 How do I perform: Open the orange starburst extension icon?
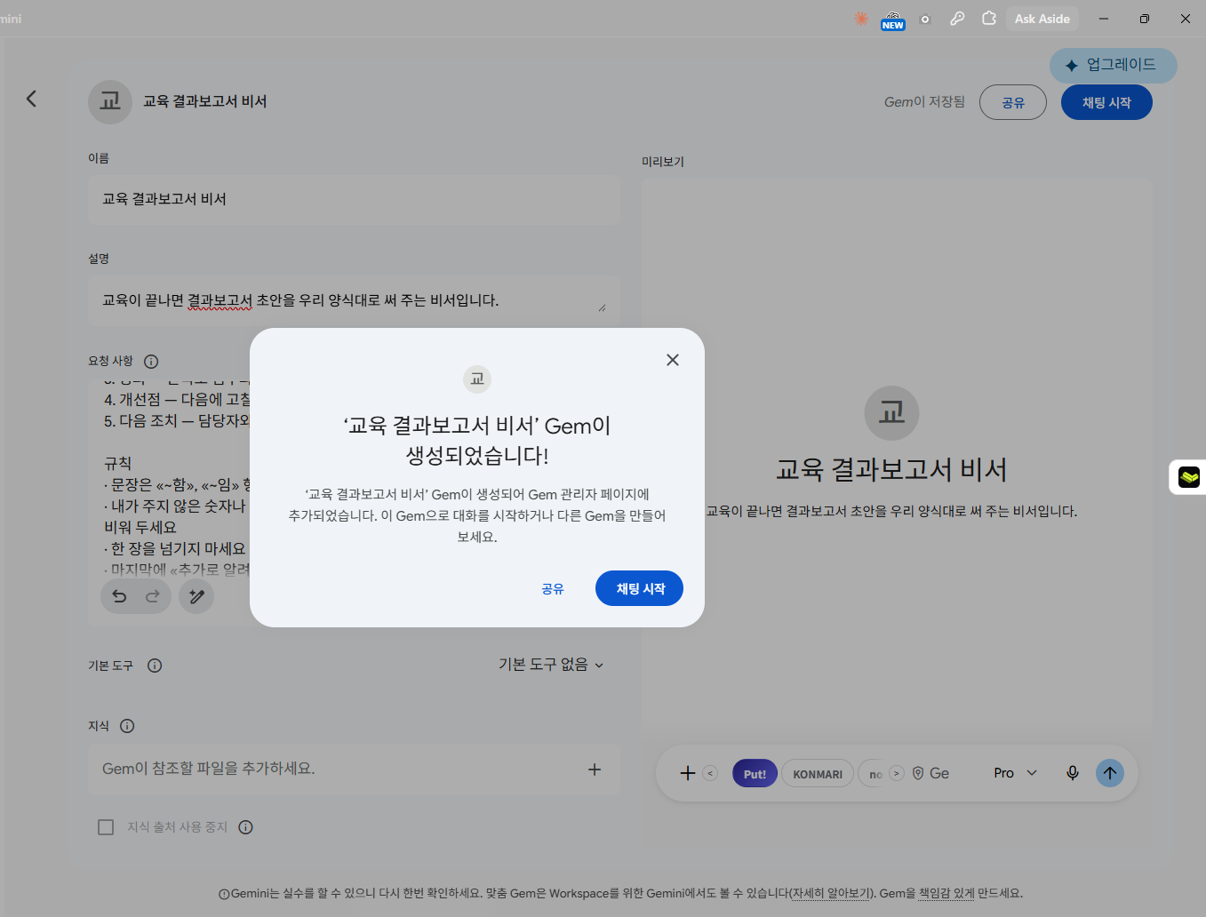click(861, 18)
